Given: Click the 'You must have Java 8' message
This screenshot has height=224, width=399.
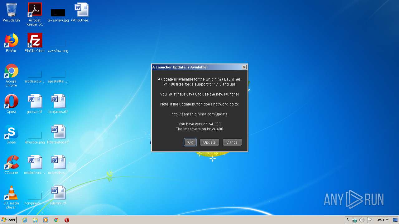Looking at the screenshot, I should [199, 94].
